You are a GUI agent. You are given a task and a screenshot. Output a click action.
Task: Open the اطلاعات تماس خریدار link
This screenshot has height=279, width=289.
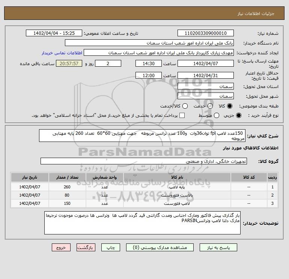coord(62,53)
